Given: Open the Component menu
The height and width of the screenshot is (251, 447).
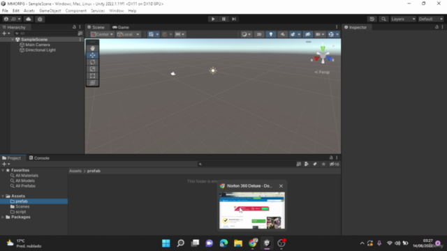Looking at the screenshot, I should pos(76,11).
